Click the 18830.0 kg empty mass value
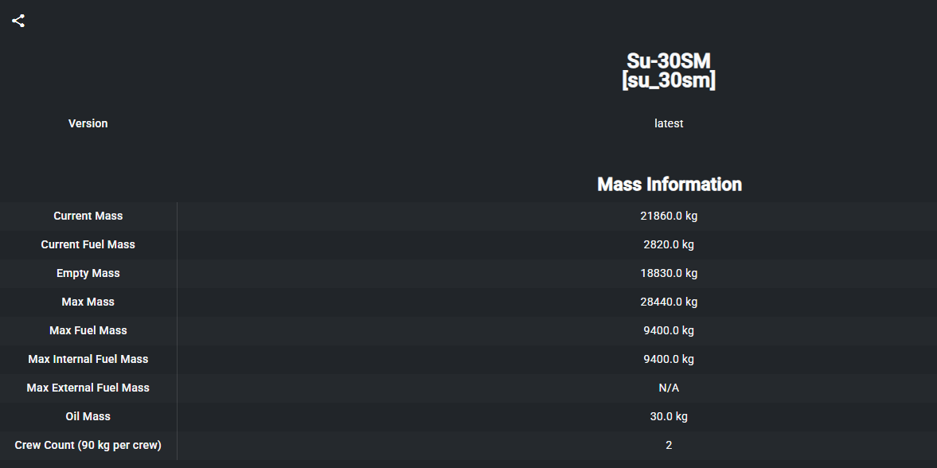Viewport: 937px width, 468px height. tap(669, 273)
